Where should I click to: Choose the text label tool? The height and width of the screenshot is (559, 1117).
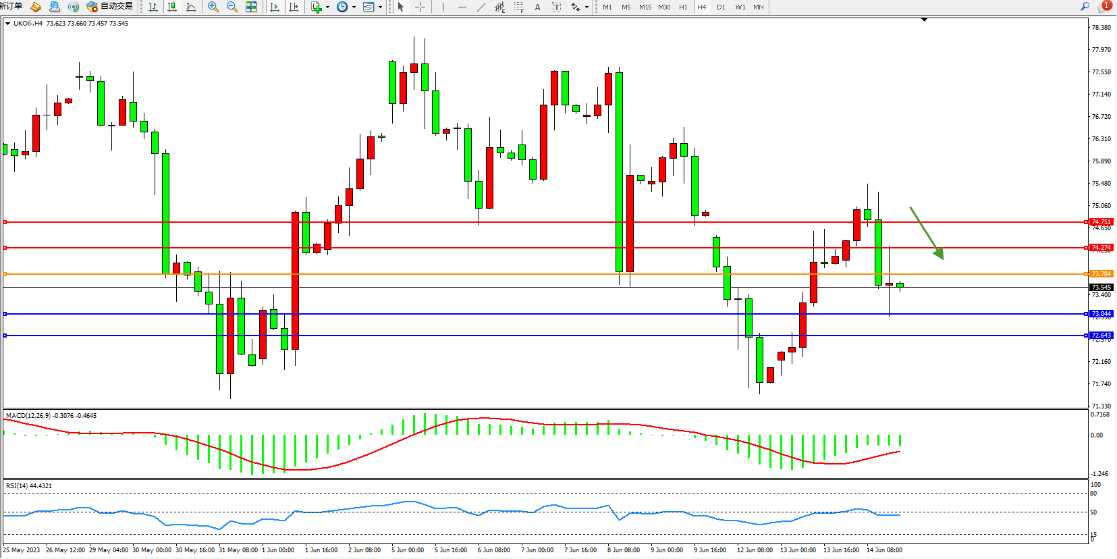click(556, 7)
